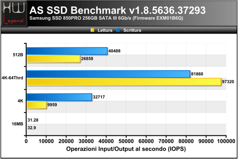Screen dimensions: 238x159
Task: Select the 81860 value label
Action: click(197, 74)
